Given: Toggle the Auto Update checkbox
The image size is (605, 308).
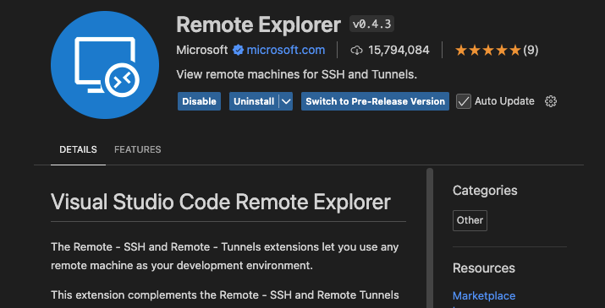Looking at the screenshot, I should (x=464, y=101).
